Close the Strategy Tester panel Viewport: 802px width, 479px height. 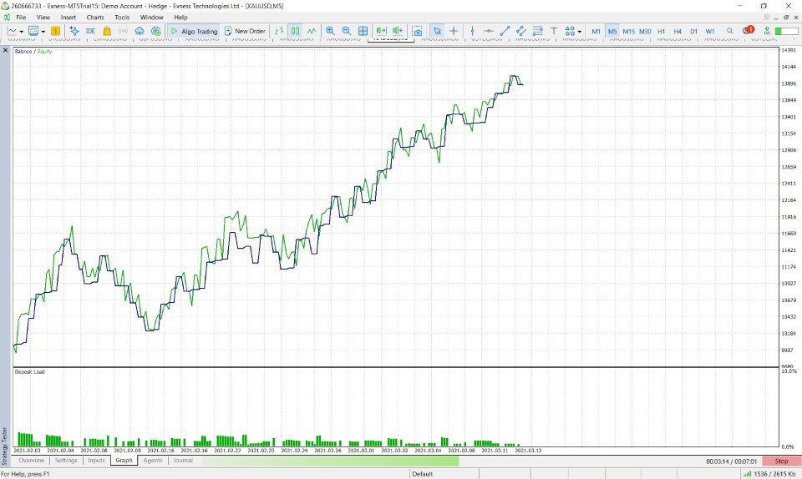pos(5,51)
